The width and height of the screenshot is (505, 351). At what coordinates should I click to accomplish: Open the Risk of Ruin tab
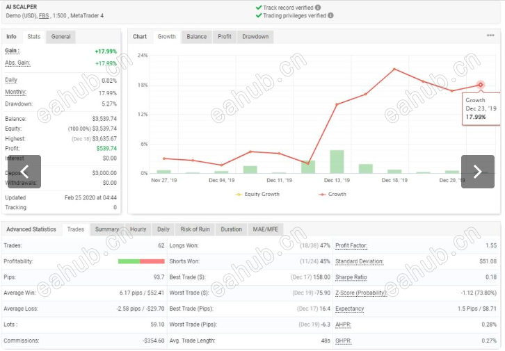point(195,229)
